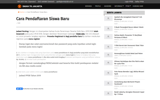This screenshot has width=160, height=100.
Task: Open thumbnail beside 5 Buah Penangkal Racun
Action: pyautogui.click(x=108, y=28)
